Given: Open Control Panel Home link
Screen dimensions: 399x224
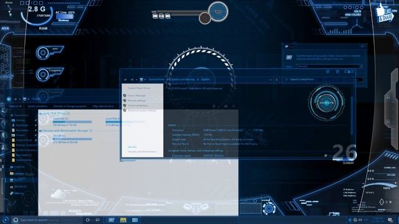Looking at the screenshot, I should (x=138, y=88).
